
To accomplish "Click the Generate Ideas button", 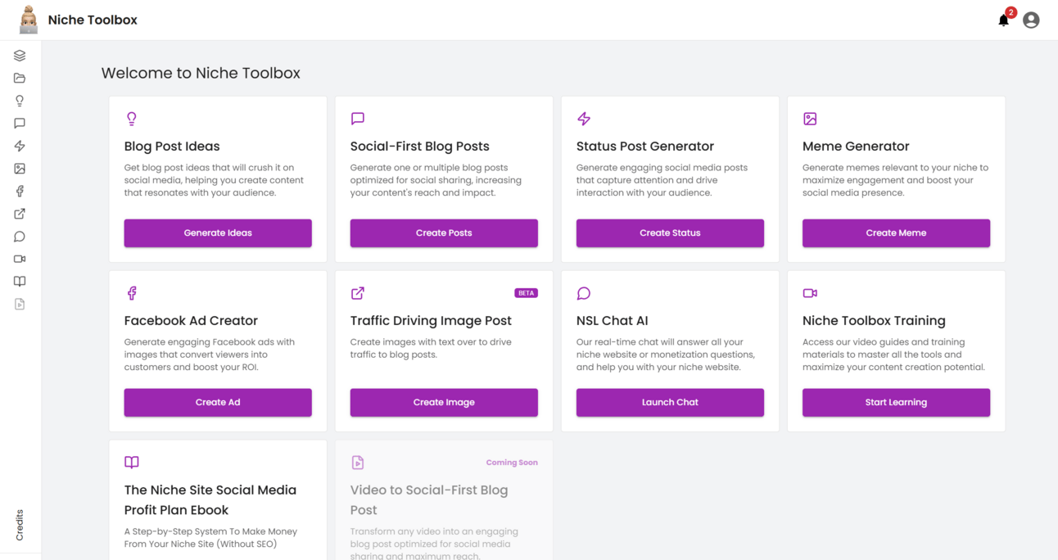I will 218,233.
